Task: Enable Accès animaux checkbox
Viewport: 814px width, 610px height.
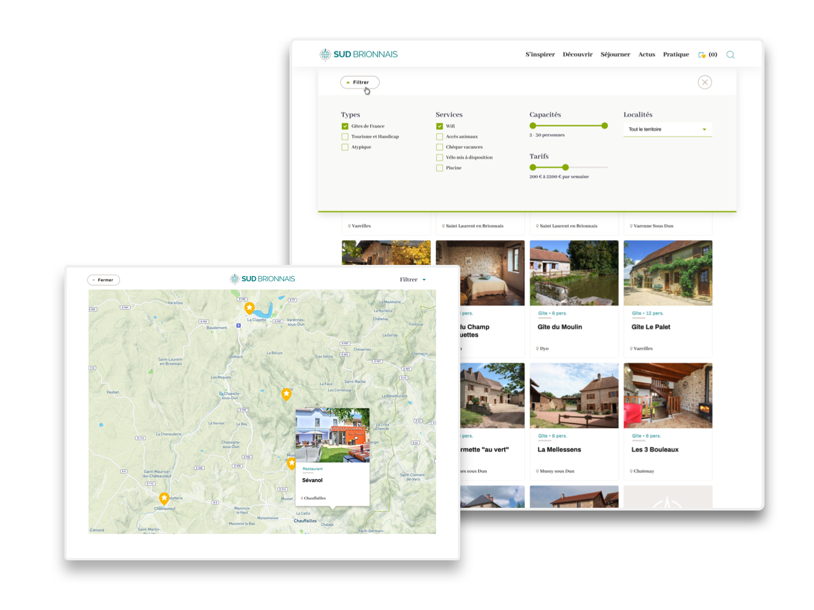Action: pos(439,137)
